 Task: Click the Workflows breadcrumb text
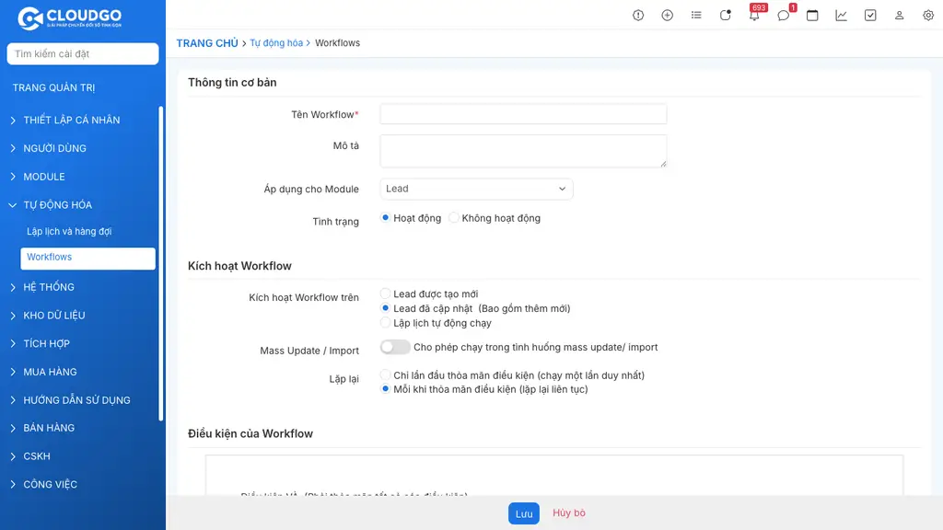(337, 43)
